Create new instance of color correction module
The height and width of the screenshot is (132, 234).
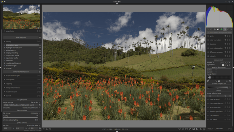(x=225, y=40)
